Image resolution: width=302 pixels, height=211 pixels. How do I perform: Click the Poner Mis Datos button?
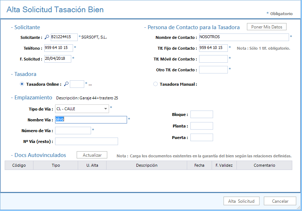pos(267,27)
